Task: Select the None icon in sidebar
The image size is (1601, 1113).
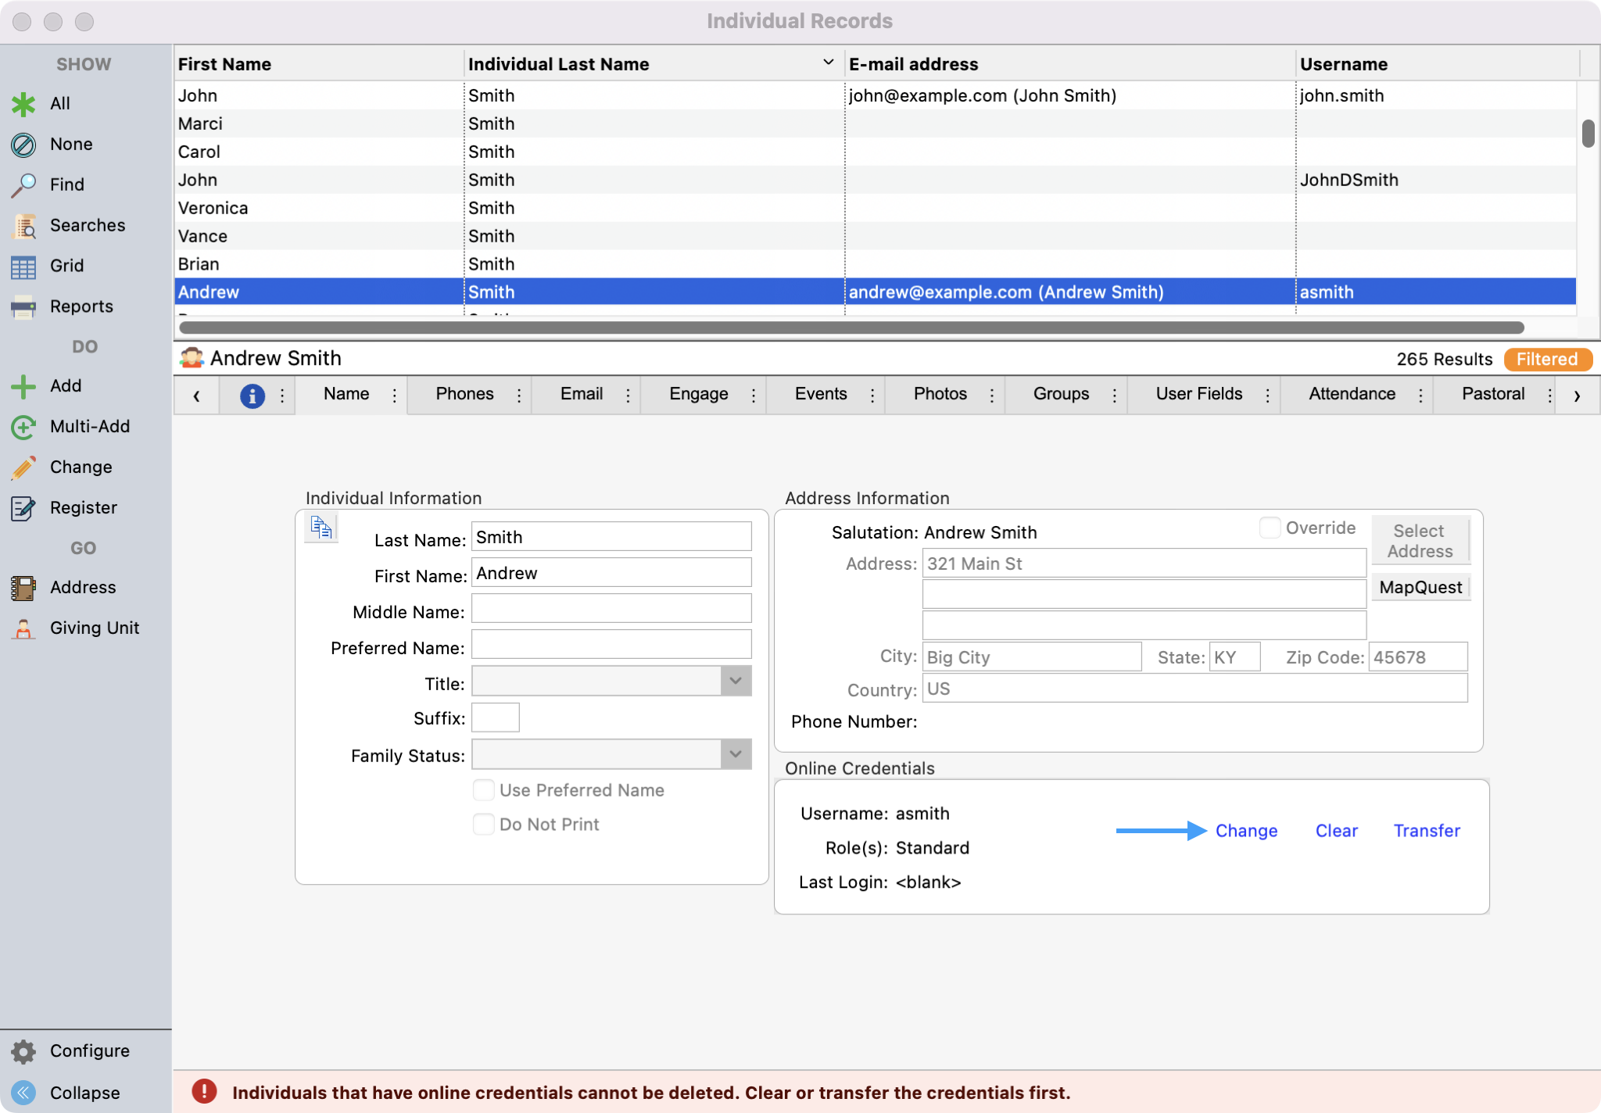Action: pos(23,145)
